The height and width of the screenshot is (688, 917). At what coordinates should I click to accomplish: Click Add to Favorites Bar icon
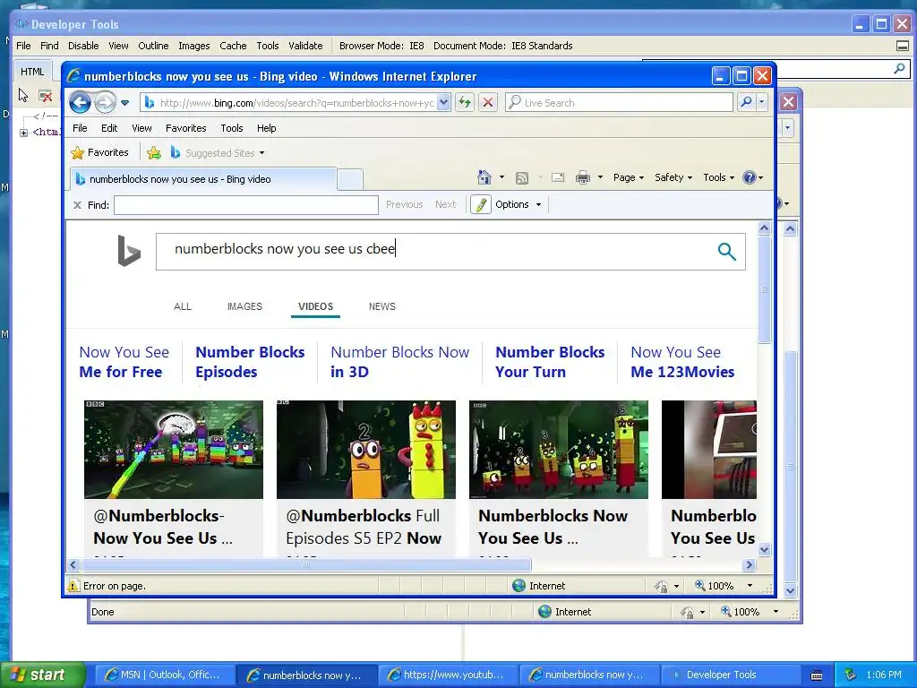point(154,152)
